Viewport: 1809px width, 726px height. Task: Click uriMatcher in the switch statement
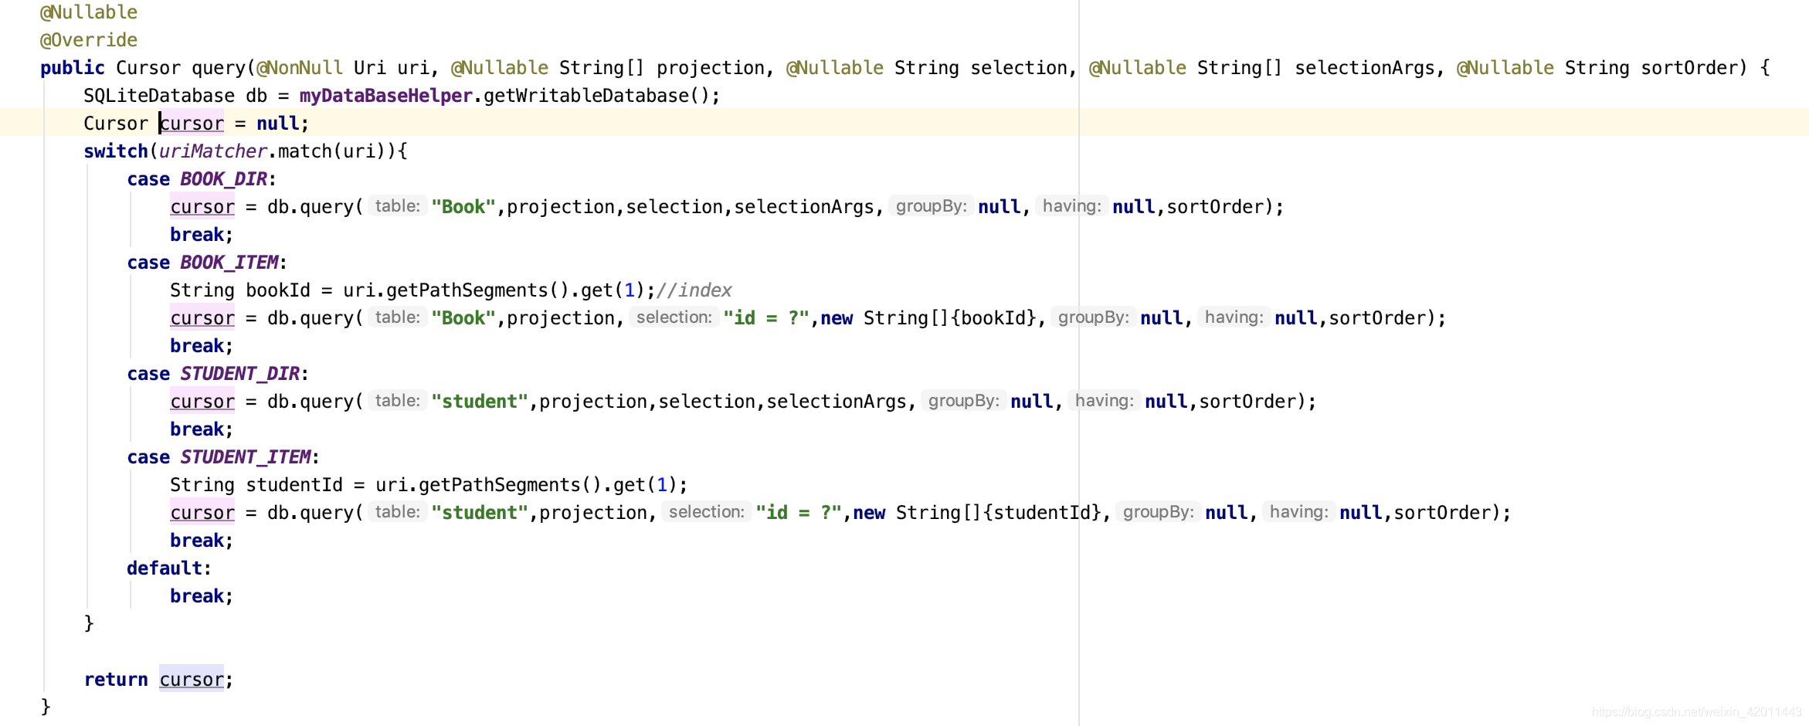213,151
